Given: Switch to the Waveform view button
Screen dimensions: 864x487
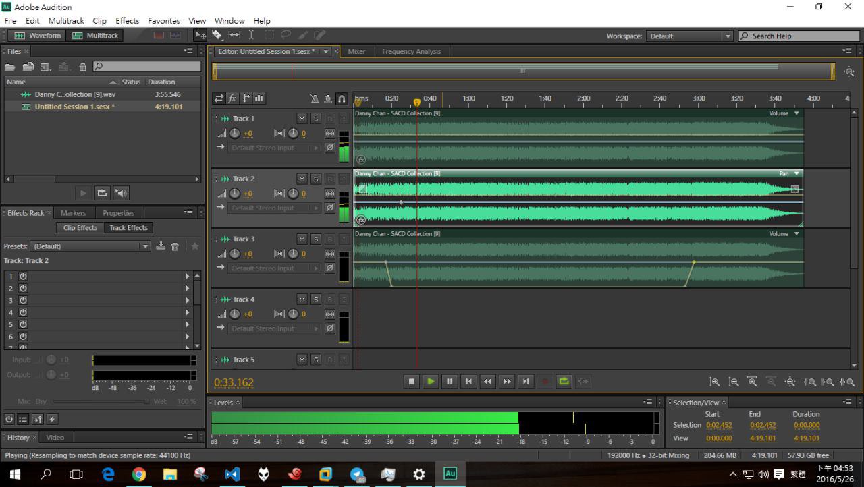Looking at the screenshot, I should click(x=38, y=36).
